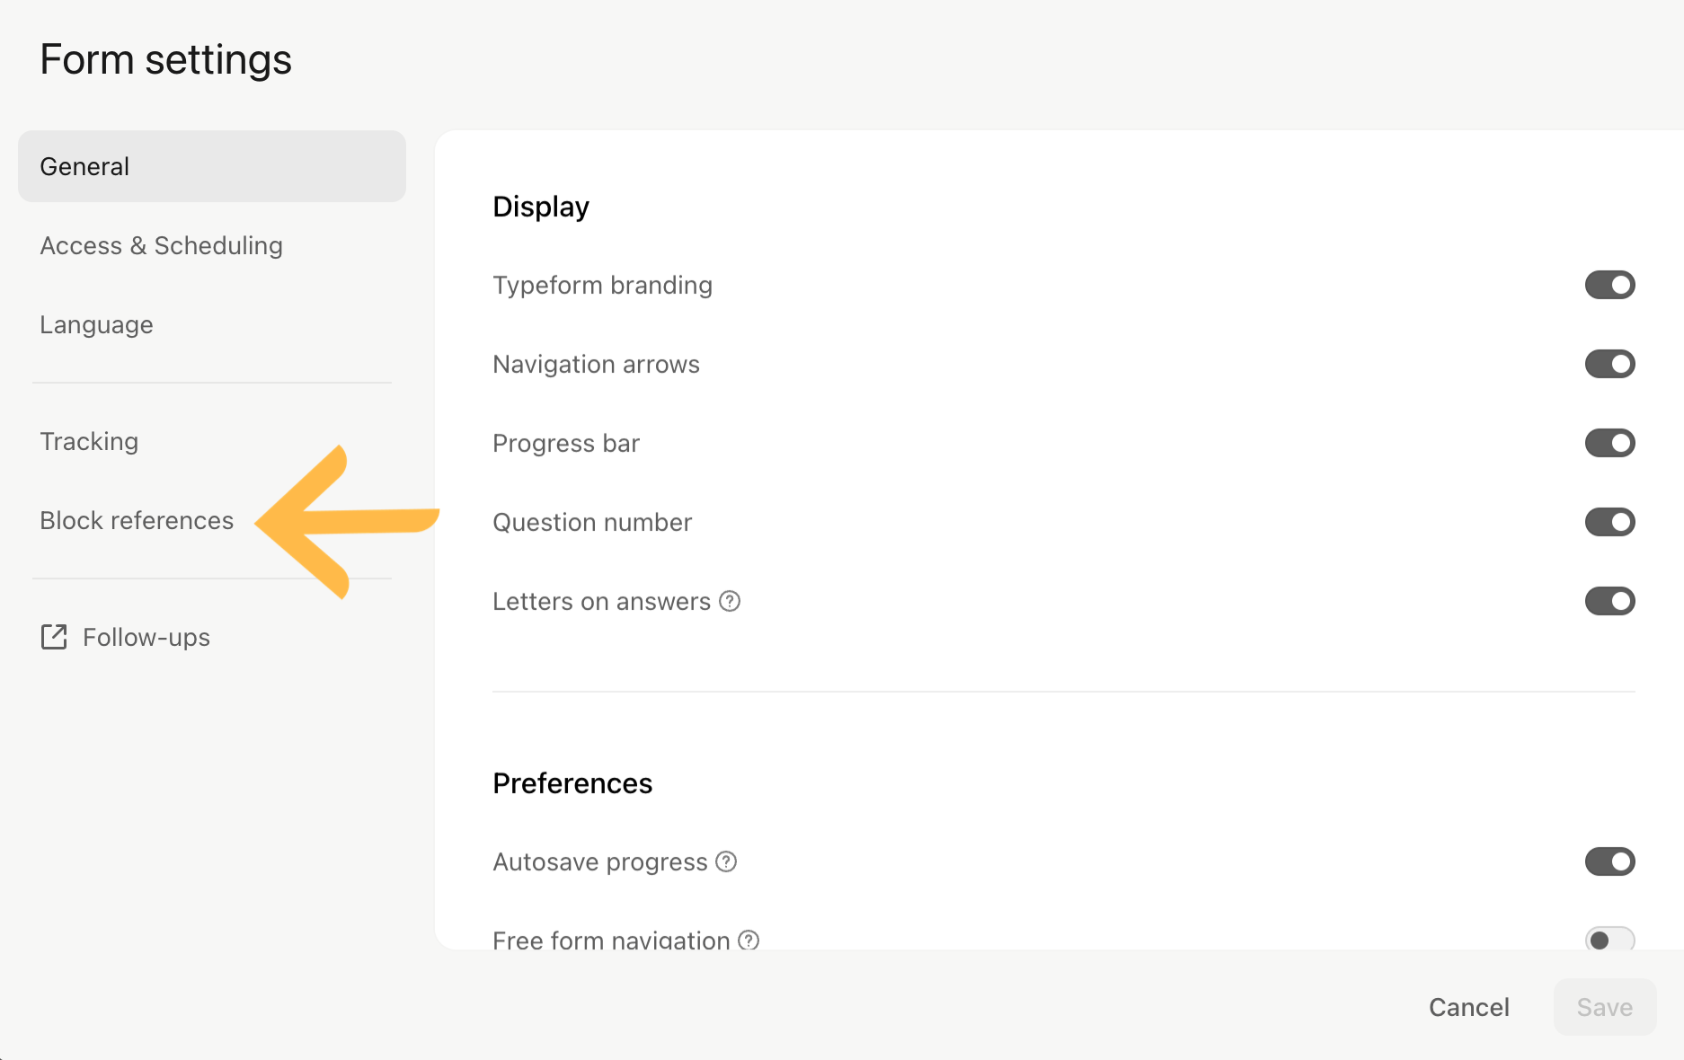This screenshot has height=1060, width=1684.
Task: Open help icon next to Letters on answers
Action: coord(731,601)
